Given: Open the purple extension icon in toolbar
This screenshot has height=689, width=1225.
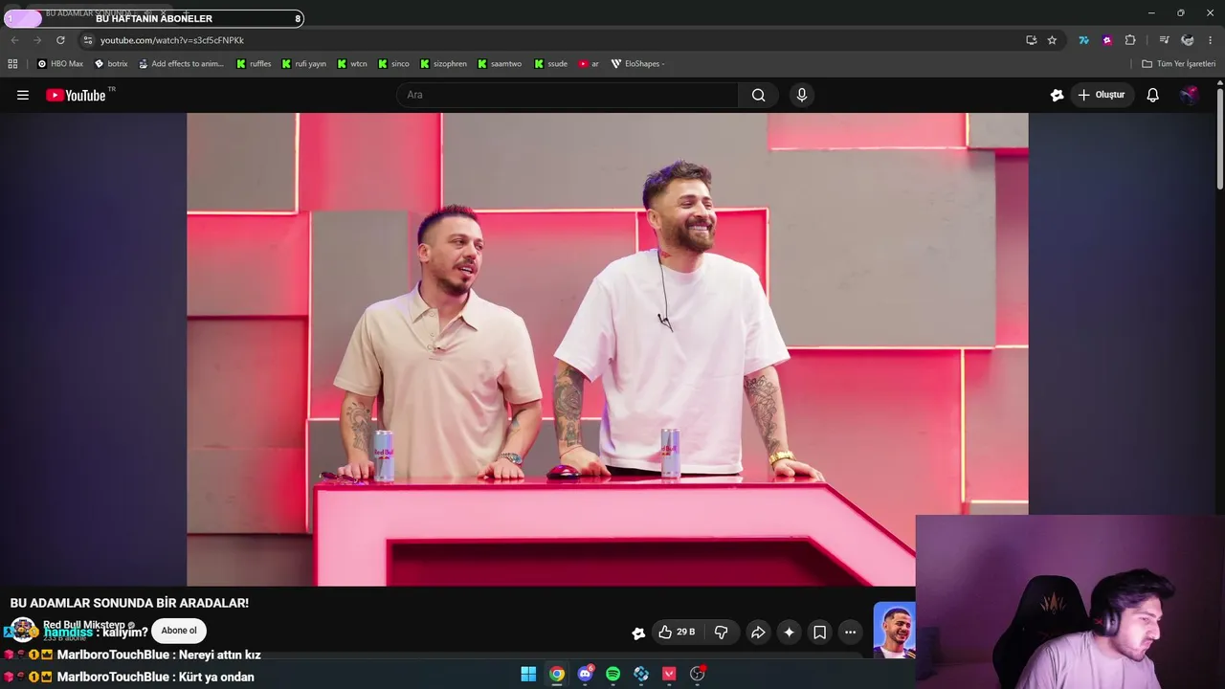Looking at the screenshot, I should 1107,40.
